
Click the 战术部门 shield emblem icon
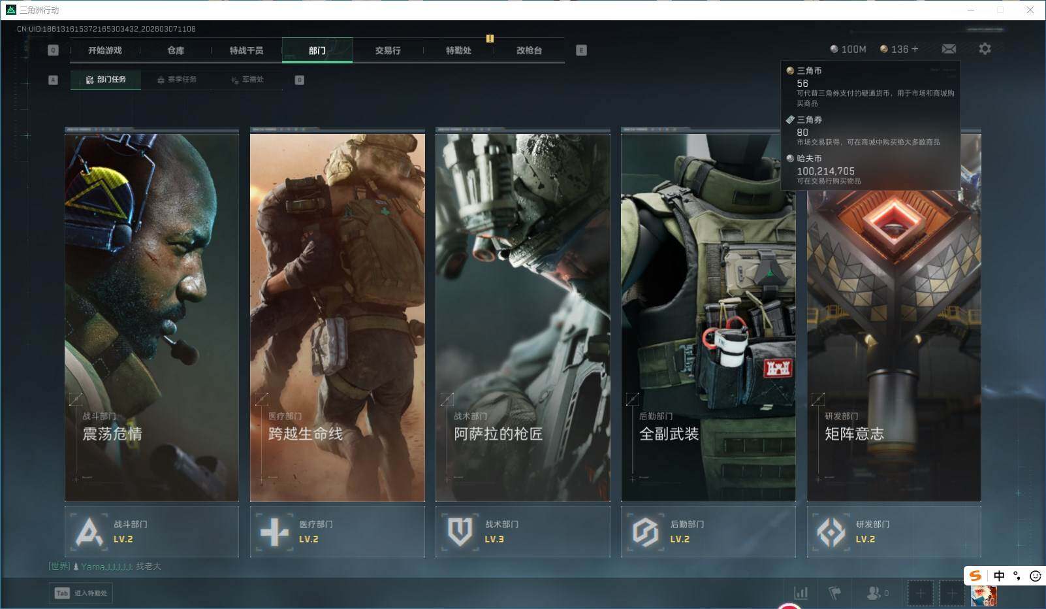click(x=460, y=532)
